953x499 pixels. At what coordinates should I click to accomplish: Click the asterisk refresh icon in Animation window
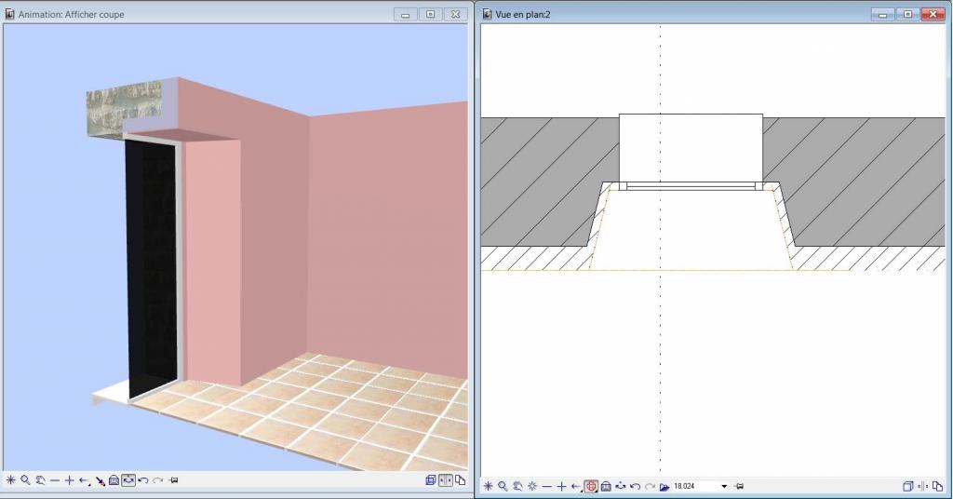tap(10, 480)
